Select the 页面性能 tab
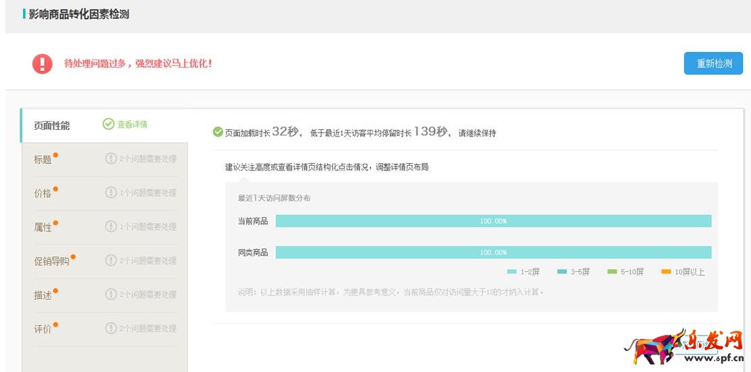The height and width of the screenshot is (372, 751). coord(52,126)
